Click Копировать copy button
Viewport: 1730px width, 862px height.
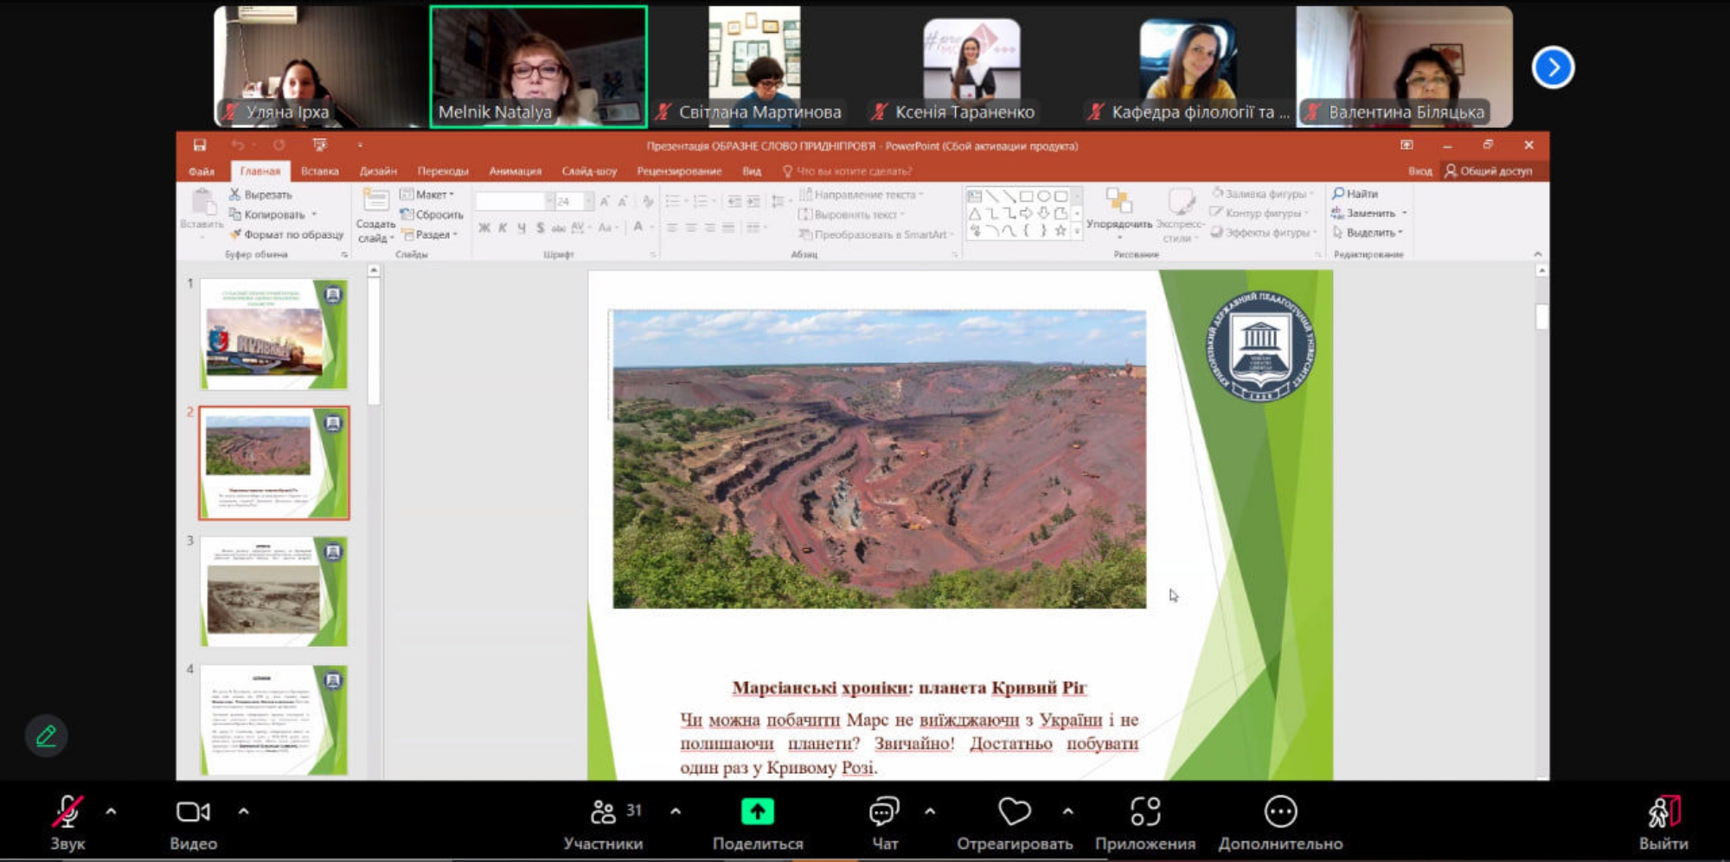[266, 214]
